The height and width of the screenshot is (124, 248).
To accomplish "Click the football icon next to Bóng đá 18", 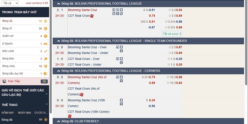I will 46,21.
